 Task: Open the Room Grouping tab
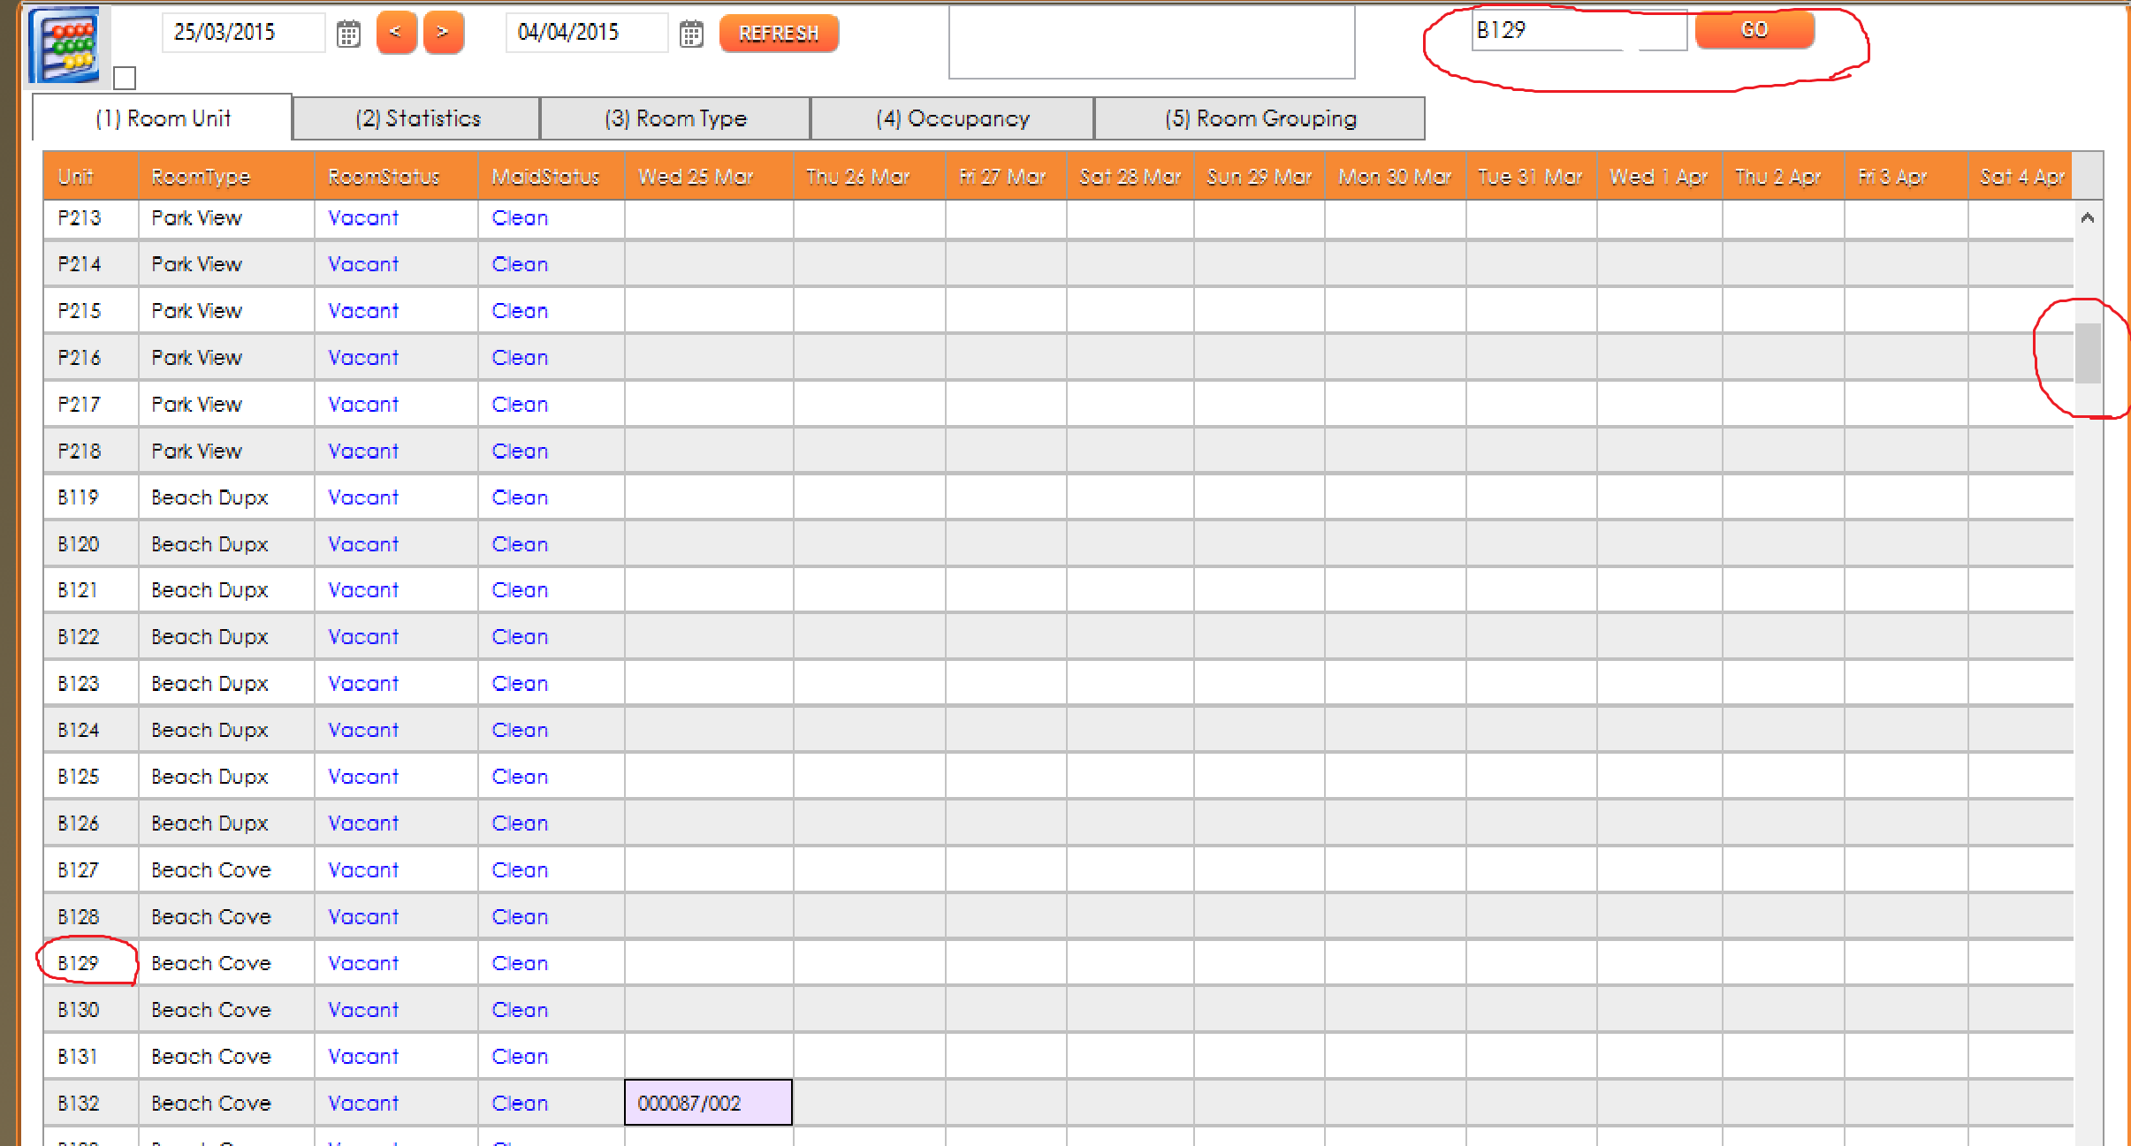point(1260,118)
